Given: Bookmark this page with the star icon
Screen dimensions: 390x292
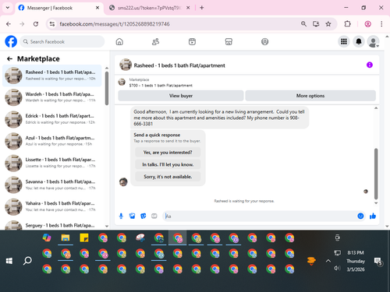Looking at the screenshot, I should [x=328, y=24].
